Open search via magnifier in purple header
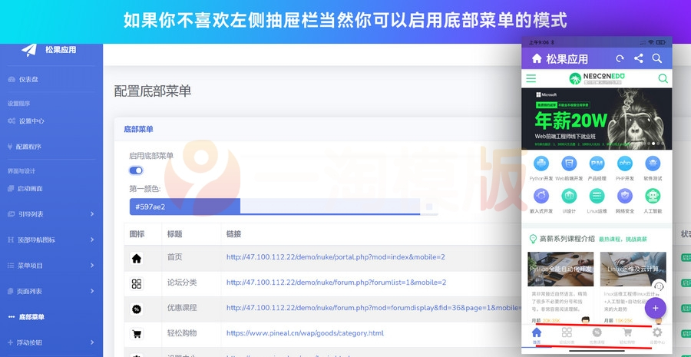Screen dimensions: 691x357 click(x=657, y=58)
